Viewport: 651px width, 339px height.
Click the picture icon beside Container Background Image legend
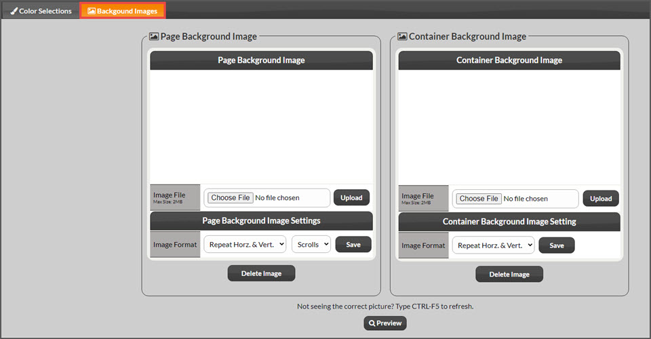coord(402,37)
